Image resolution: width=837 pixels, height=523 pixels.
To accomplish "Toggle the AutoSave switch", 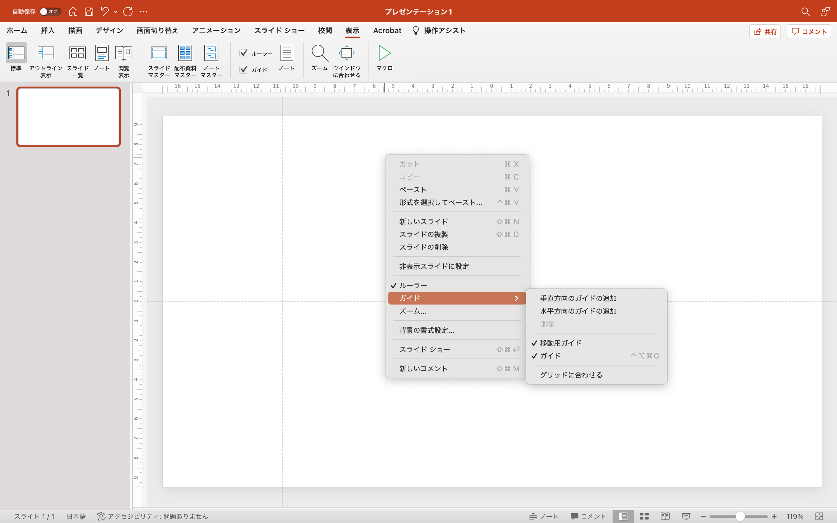I will (50, 12).
